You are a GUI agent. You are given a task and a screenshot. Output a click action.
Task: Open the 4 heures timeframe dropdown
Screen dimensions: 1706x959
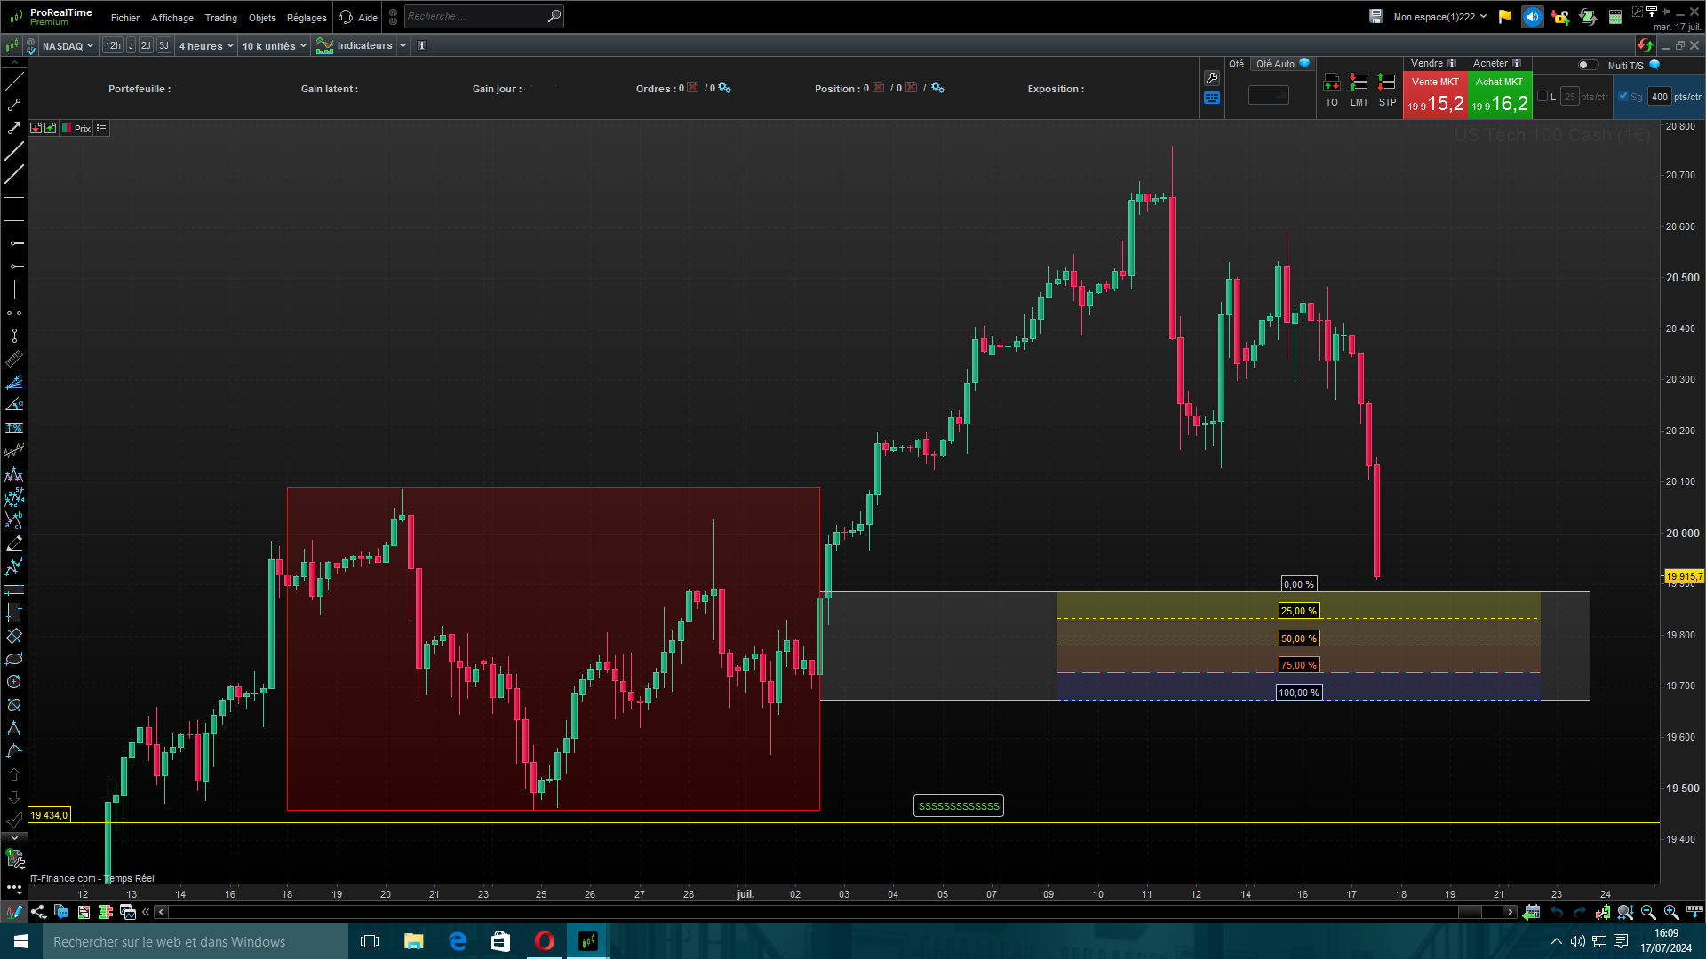click(206, 46)
